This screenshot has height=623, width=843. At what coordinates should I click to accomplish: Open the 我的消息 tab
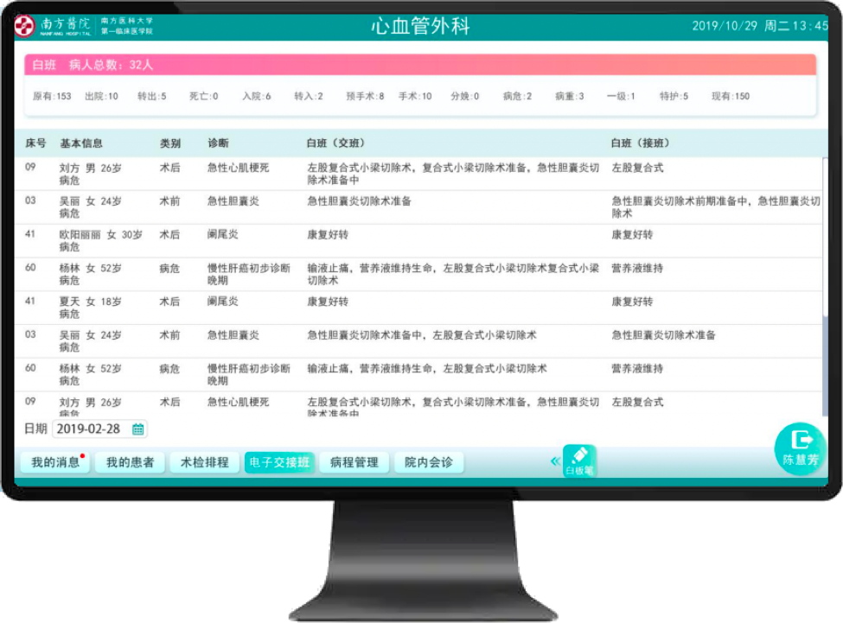[54, 462]
